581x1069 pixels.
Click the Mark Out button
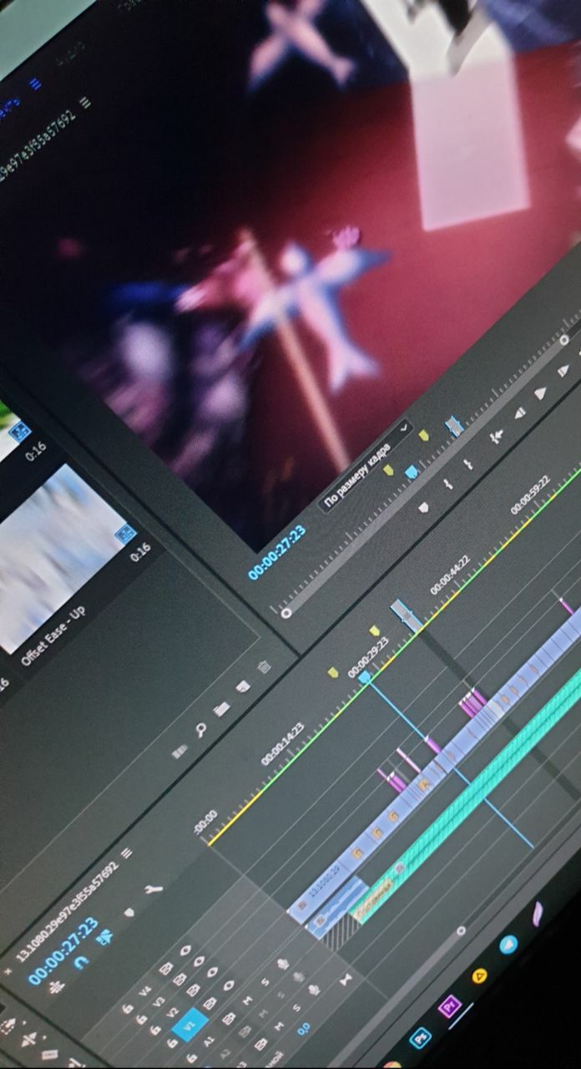click(x=468, y=464)
